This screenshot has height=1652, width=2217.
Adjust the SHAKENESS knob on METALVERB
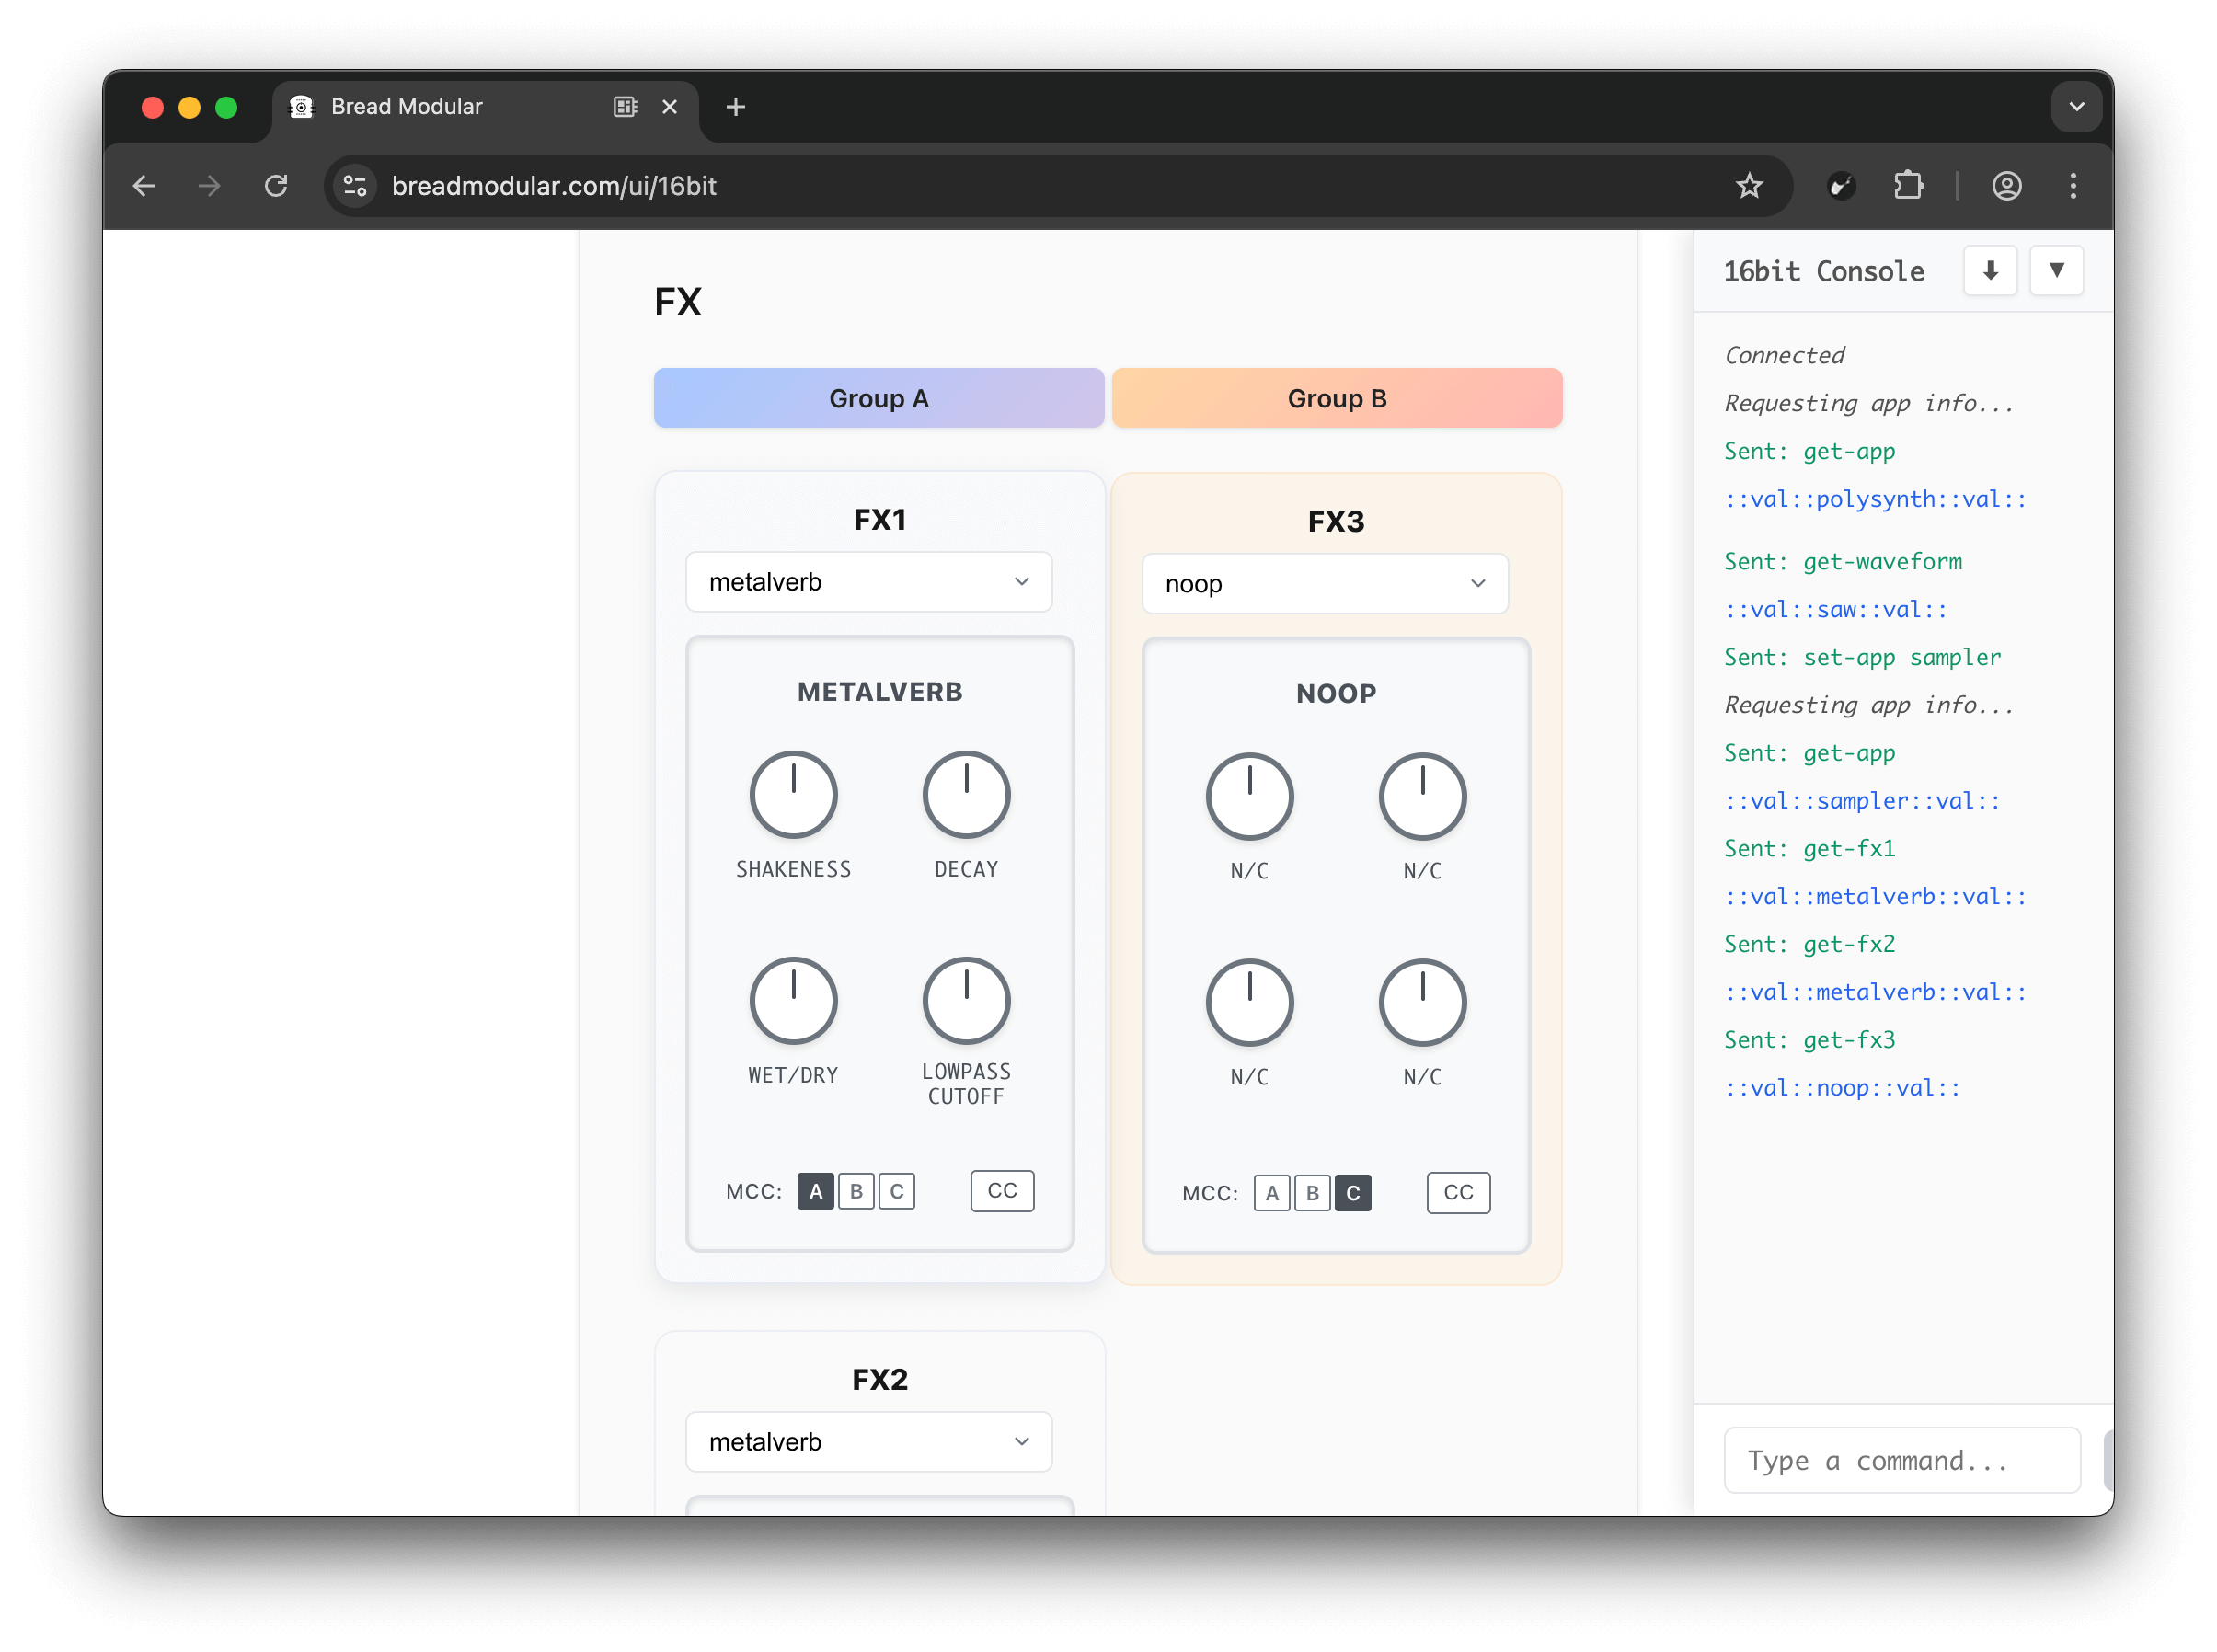pos(793,793)
